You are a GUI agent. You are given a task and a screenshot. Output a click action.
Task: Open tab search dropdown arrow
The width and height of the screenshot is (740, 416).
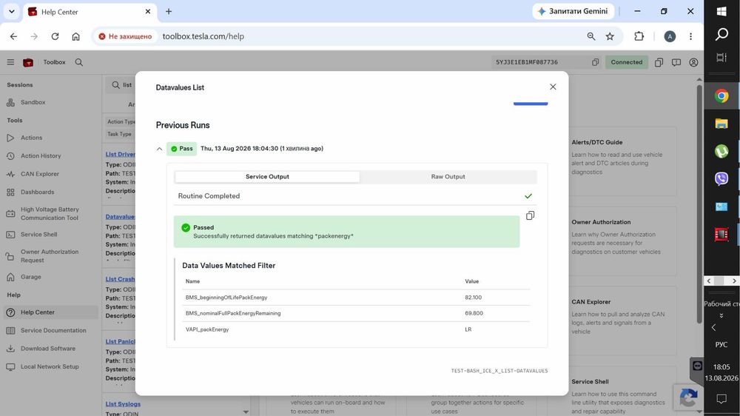12,11
